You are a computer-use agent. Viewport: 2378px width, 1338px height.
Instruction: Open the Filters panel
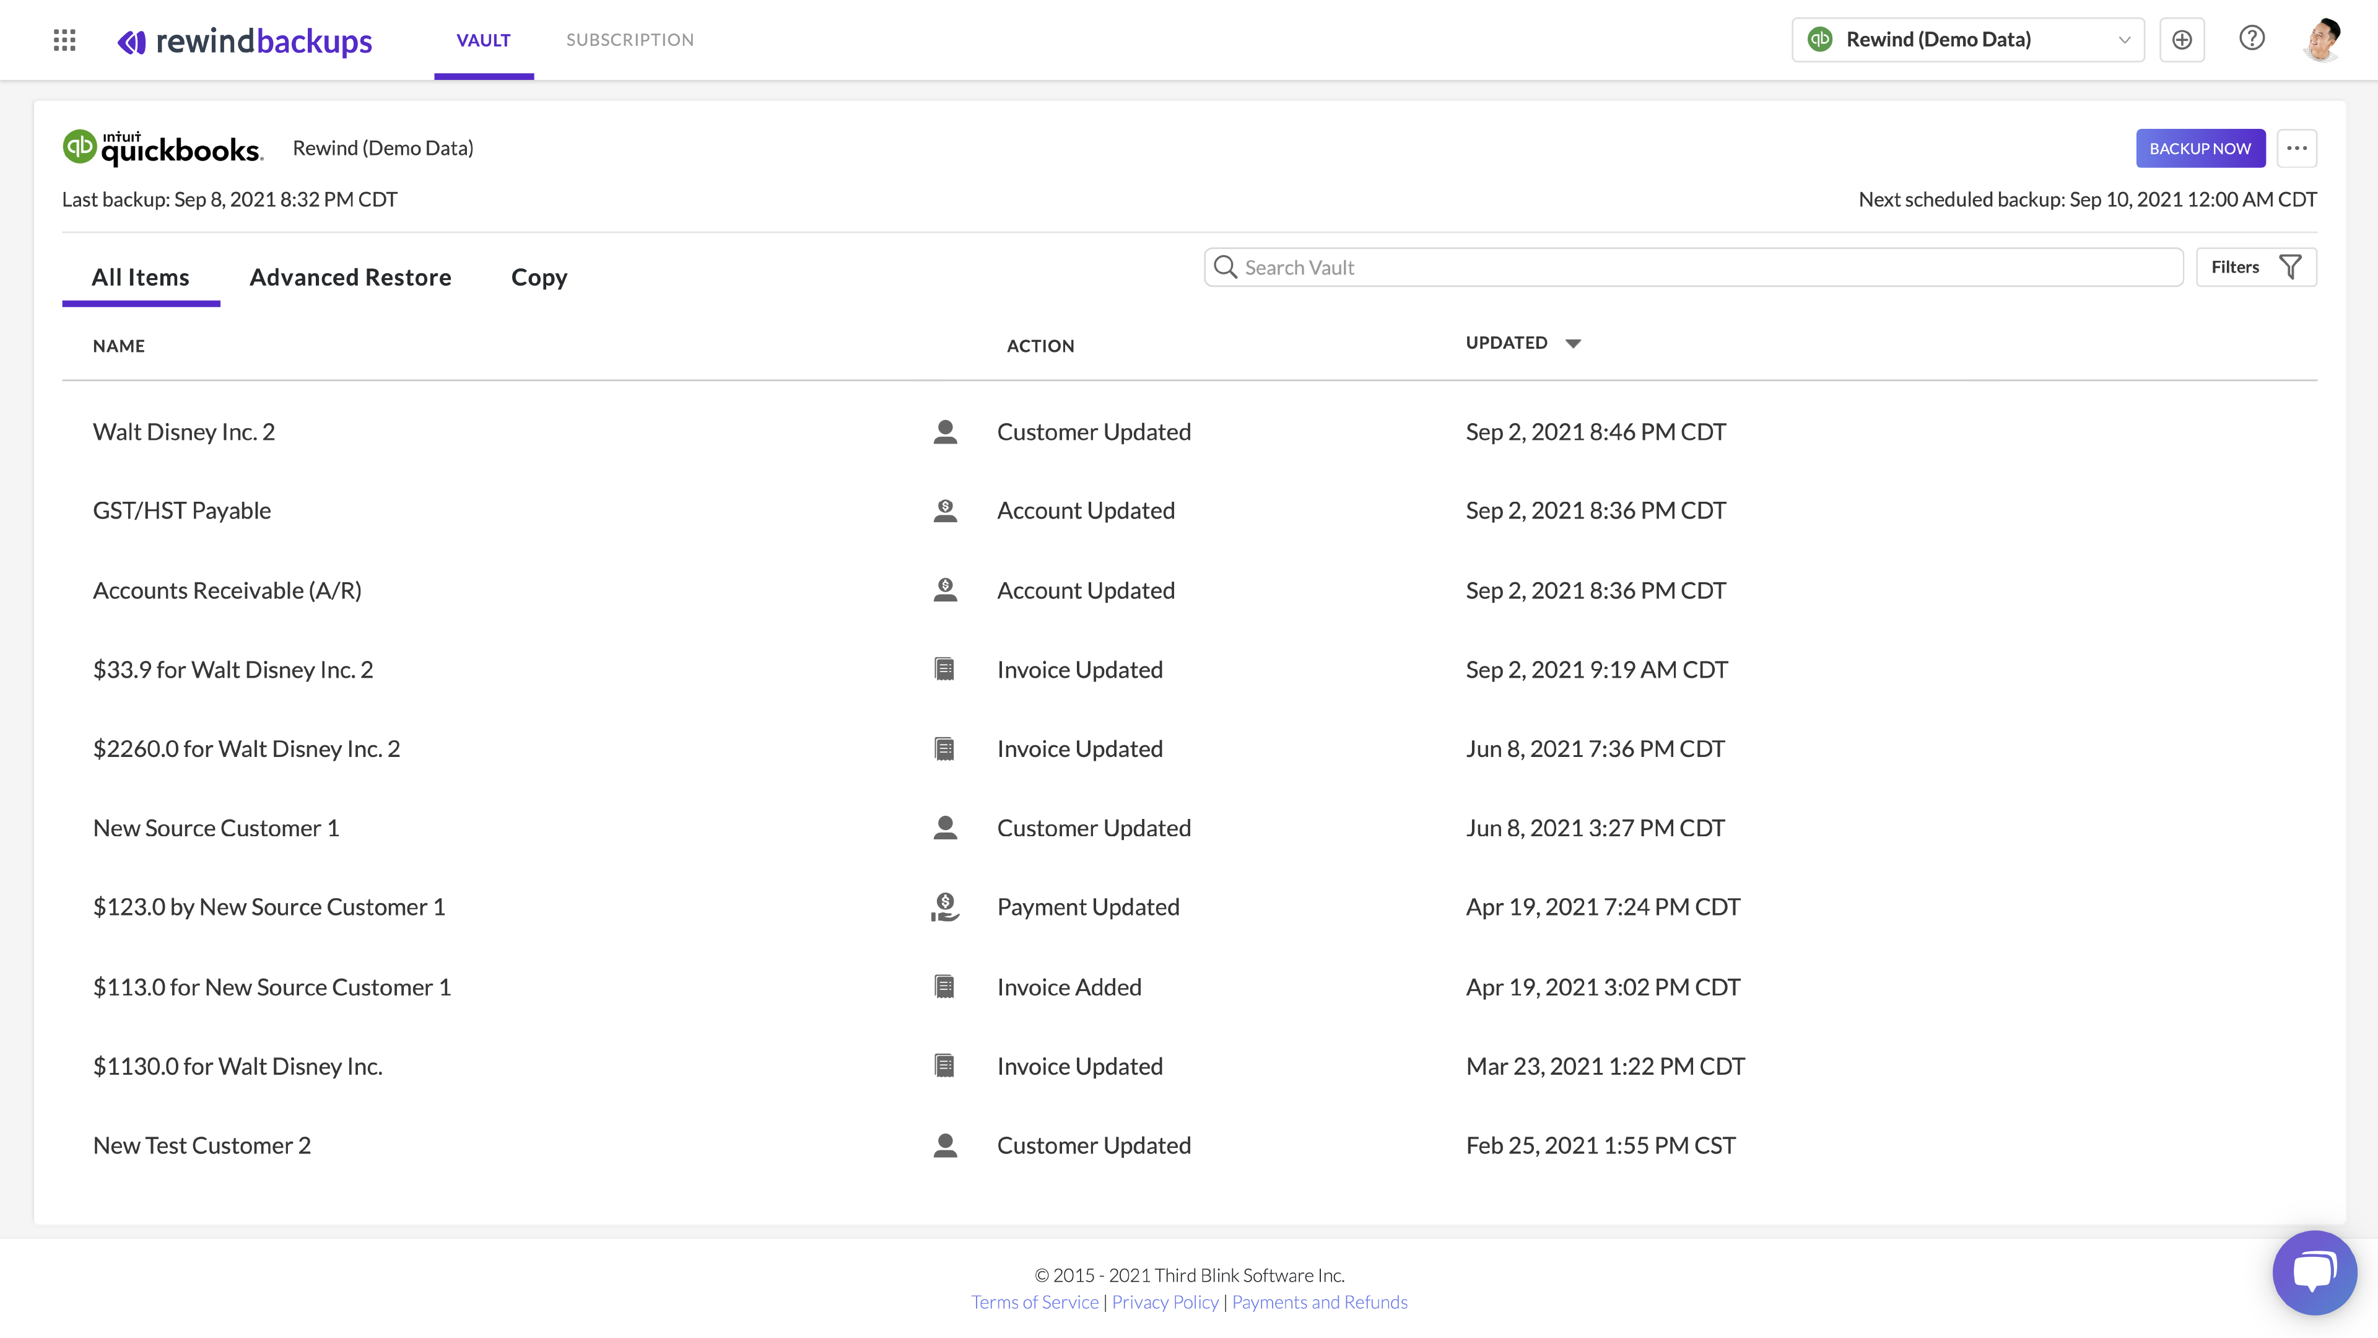point(2255,267)
